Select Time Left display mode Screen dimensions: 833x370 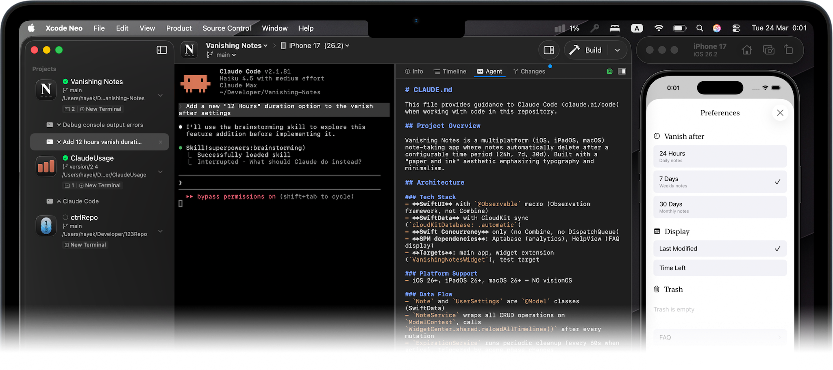pyautogui.click(x=720, y=268)
